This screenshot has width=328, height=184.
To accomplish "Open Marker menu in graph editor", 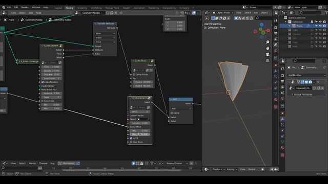I will (32, 164).
